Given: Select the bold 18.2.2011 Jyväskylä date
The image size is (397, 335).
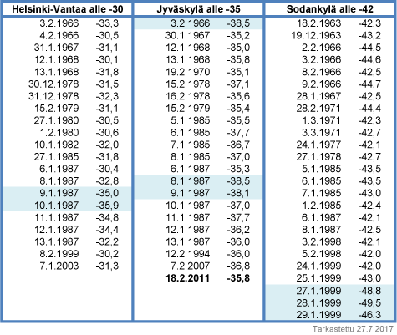Looking at the screenshot, I should coord(187,278).
